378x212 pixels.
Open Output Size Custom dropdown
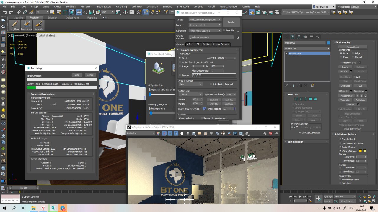click(190, 95)
